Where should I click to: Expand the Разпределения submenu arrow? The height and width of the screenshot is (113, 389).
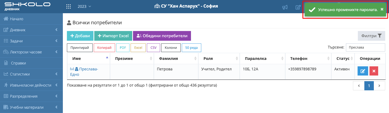(56, 96)
